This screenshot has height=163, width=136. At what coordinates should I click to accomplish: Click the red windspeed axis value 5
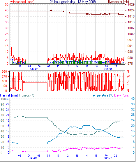click(x=8, y=58)
